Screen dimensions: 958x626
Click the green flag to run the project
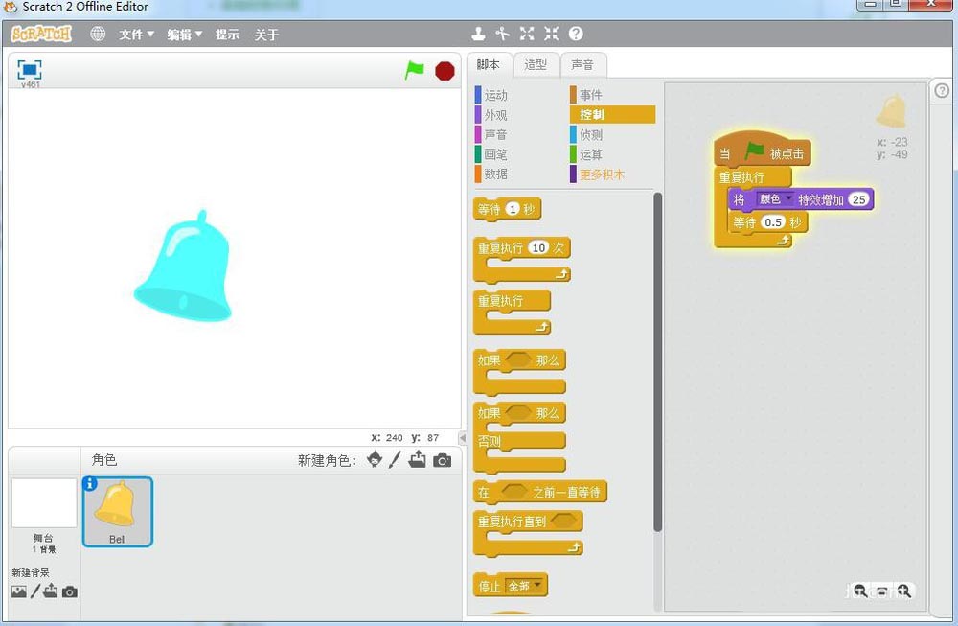pyautogui.click(x=416, y=69)
